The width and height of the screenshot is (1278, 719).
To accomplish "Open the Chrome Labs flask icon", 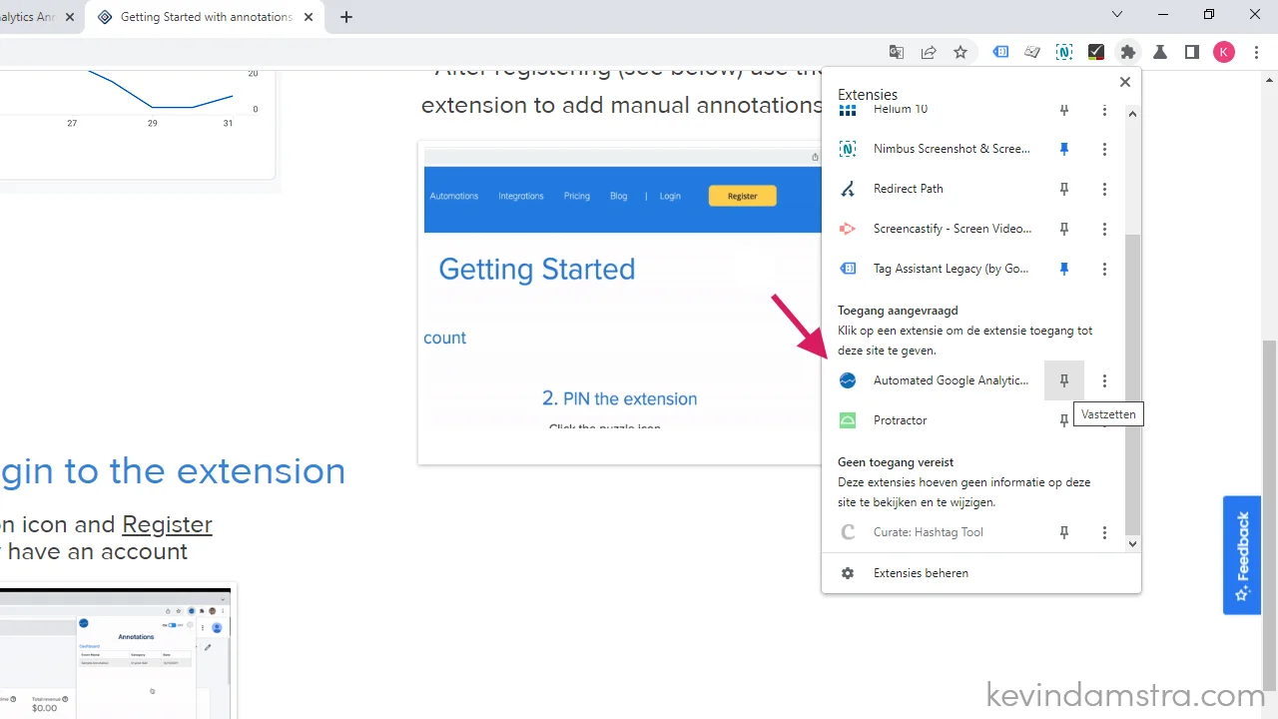I will coord(1160,52).
